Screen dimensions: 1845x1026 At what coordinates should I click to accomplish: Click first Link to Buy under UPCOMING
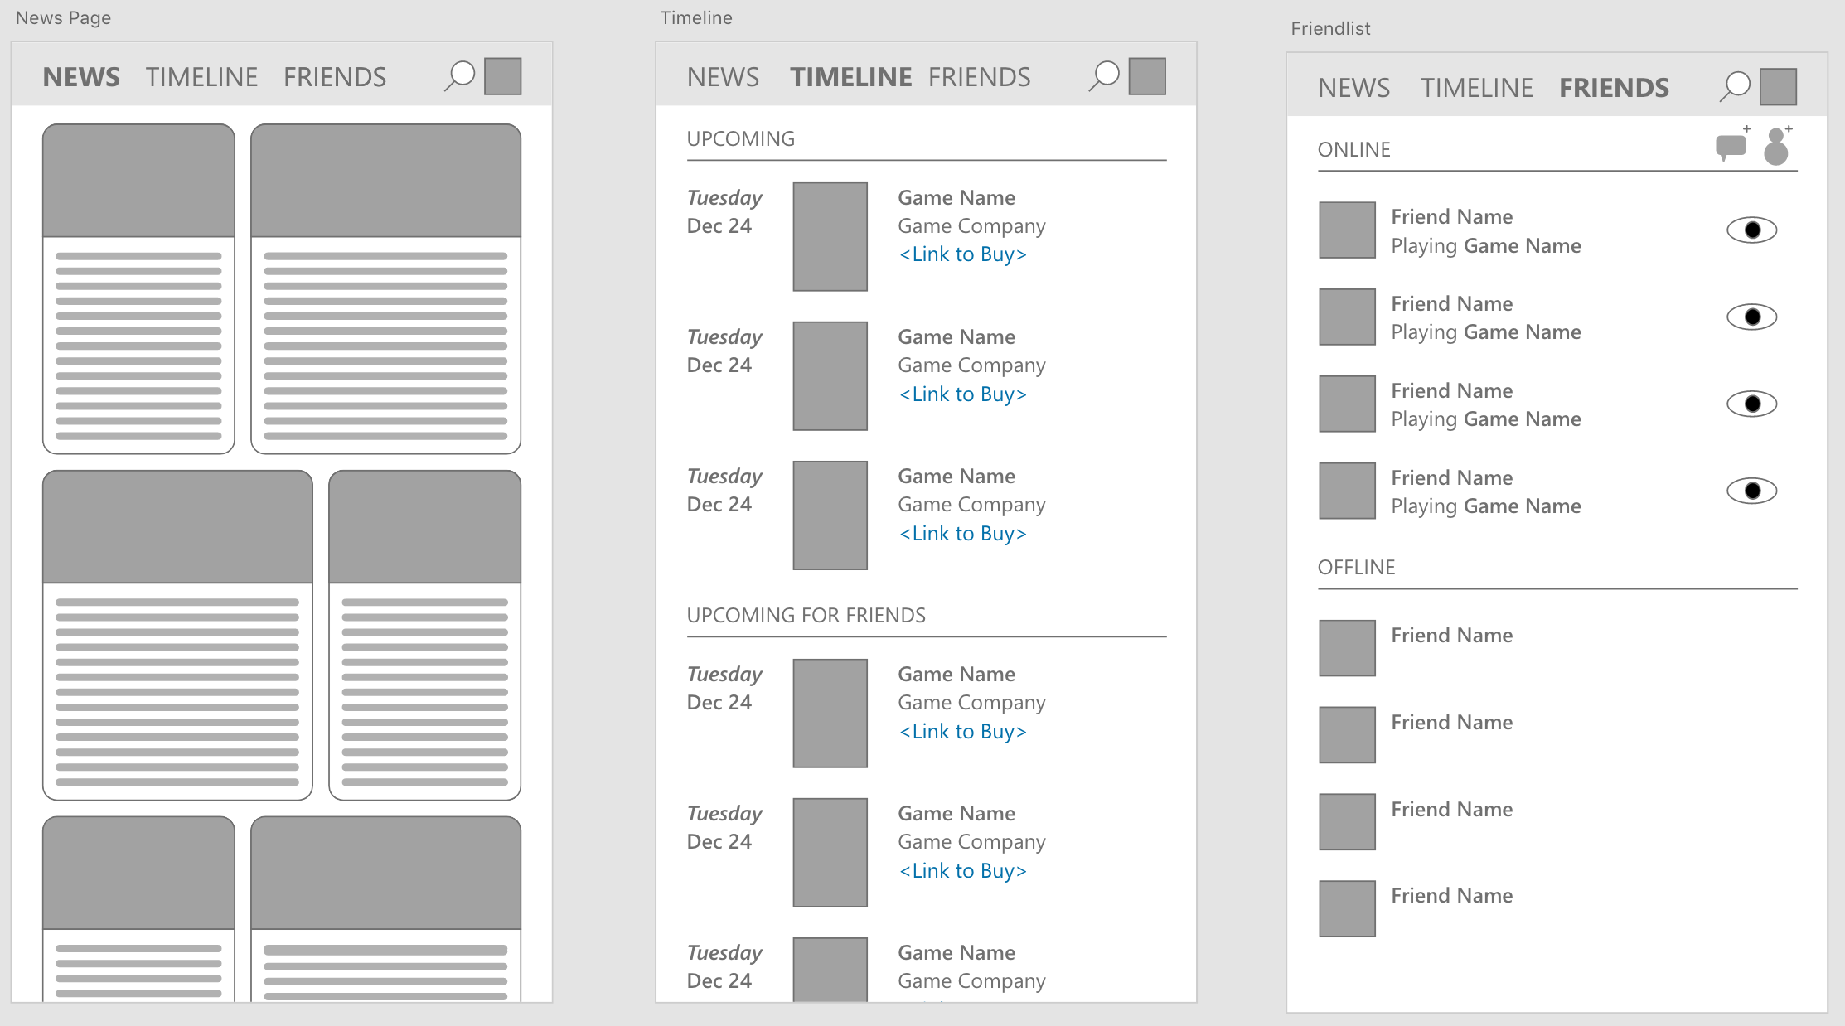tap(962, 254)
